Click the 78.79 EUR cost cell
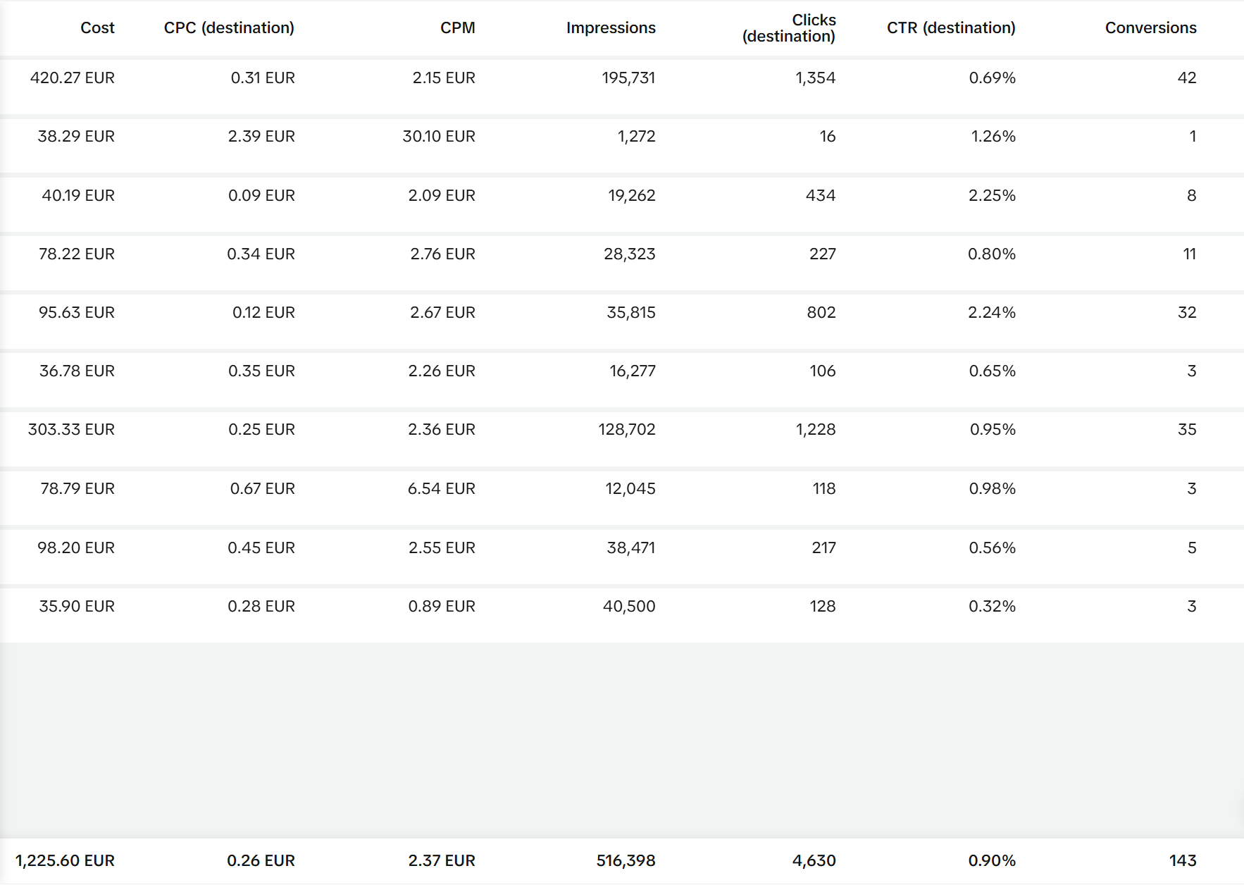The width and height of the screenshot is (1244, 885). 77,489
